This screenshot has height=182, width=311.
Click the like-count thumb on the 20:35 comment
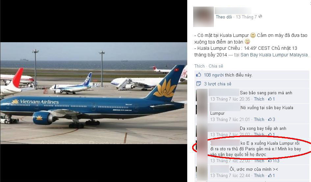point(270,99)
